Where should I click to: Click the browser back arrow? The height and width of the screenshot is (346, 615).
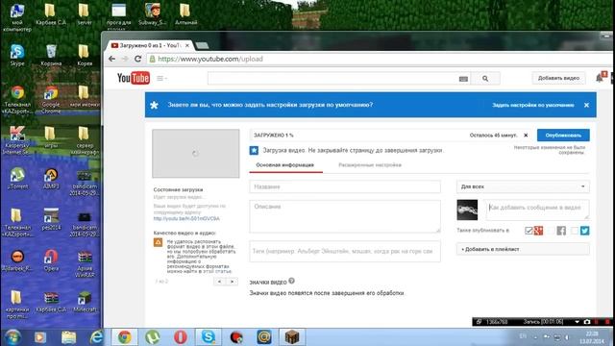pyautogui.click(x=112, y=59)
